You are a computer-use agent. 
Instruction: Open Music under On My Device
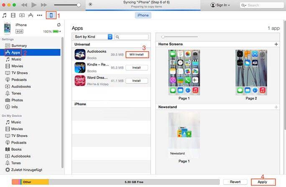[x=30, y=122]
